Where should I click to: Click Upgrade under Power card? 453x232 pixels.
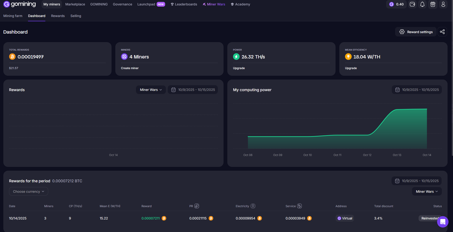click(x=239, y=68)
